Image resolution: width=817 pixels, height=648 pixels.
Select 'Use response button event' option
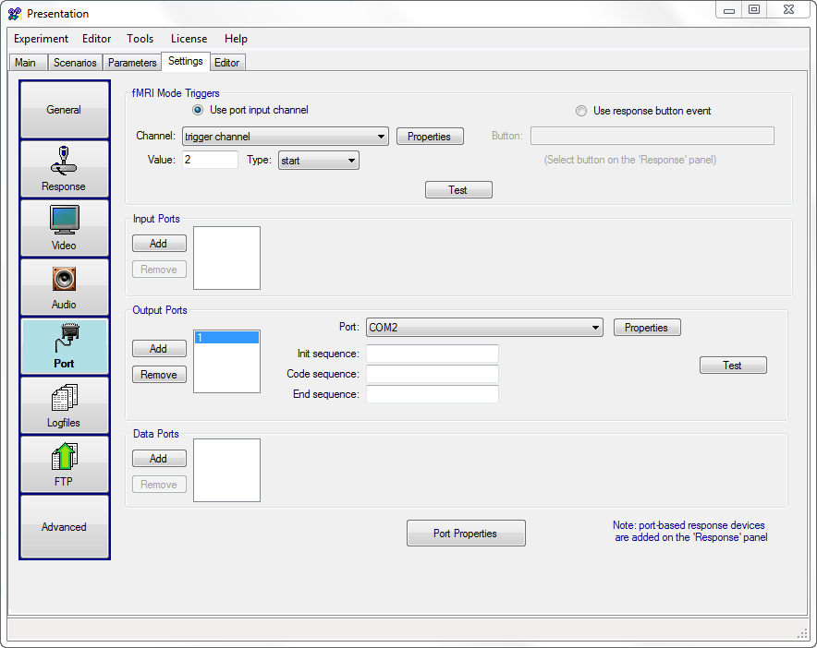coord(581,111)
